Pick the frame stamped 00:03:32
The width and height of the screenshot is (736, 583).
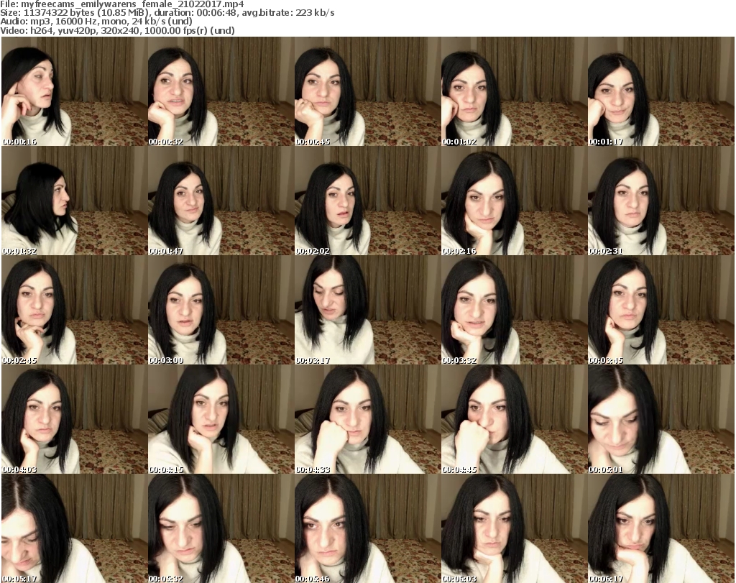tap(514, 311)
